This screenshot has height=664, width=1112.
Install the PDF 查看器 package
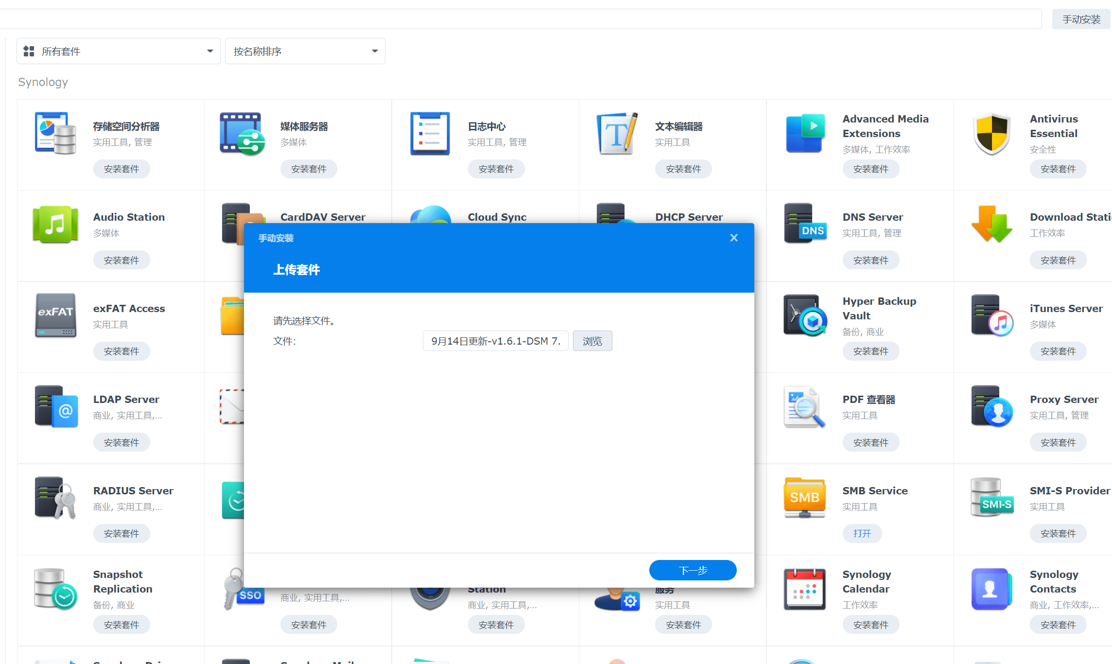(x=871, y=442)
